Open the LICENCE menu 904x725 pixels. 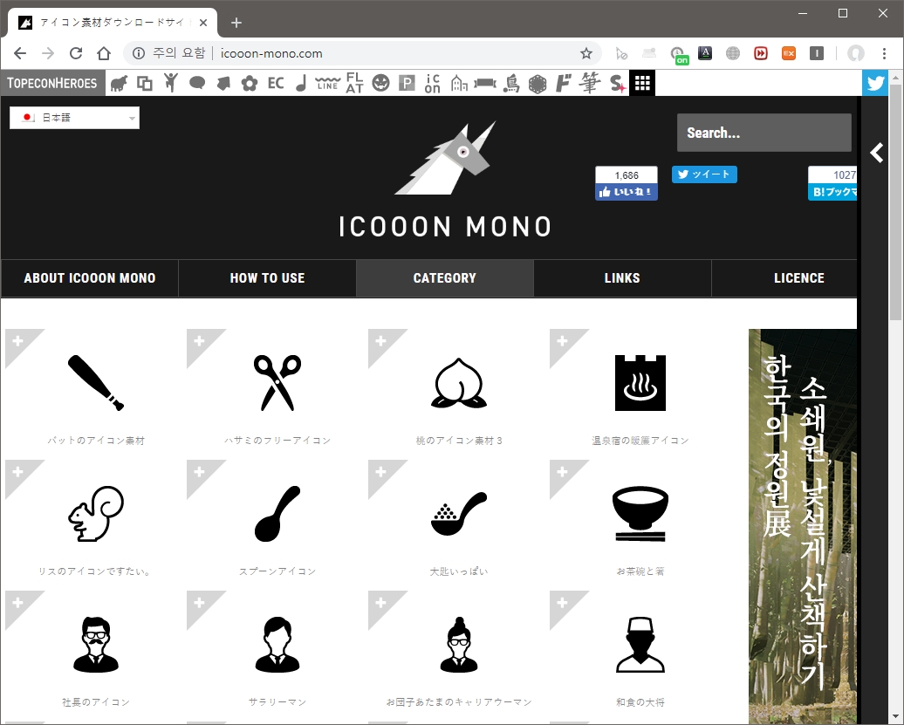click(x=784, y=278)
